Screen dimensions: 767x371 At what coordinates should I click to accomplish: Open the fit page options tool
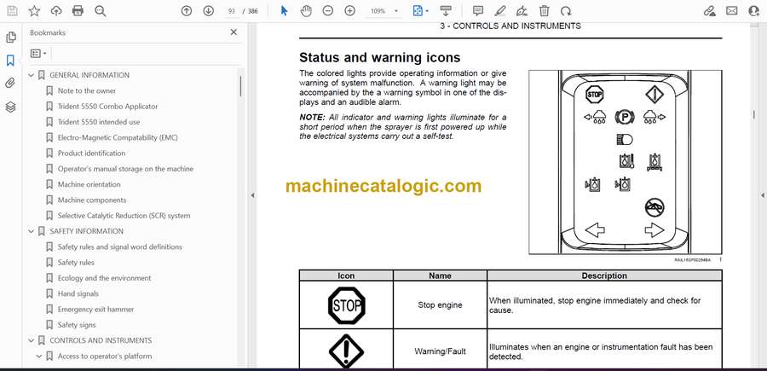pos(420,11)
